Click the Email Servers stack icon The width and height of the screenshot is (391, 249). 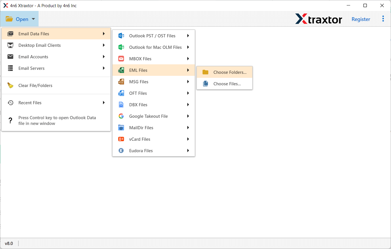pyautogui.click(x=10, y=68)
